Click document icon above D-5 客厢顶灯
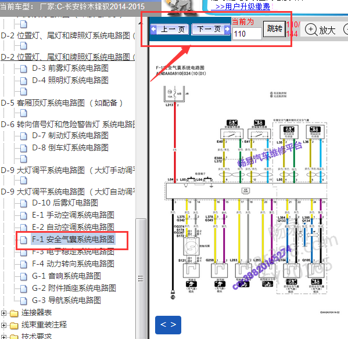The width and height of the screenshot is (348, 339). [x=23, y=92]
